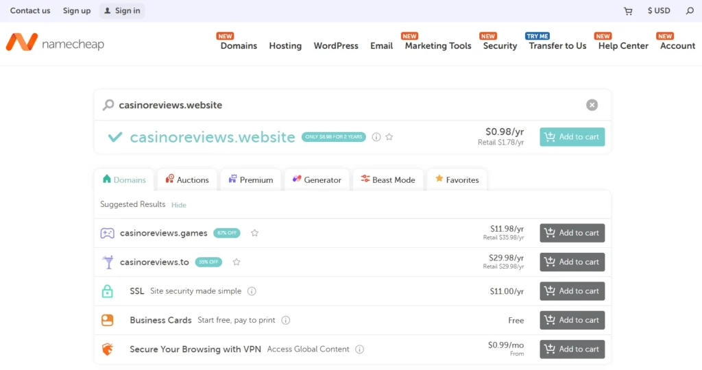Clear the domain search with X button

tap(592, 105)
